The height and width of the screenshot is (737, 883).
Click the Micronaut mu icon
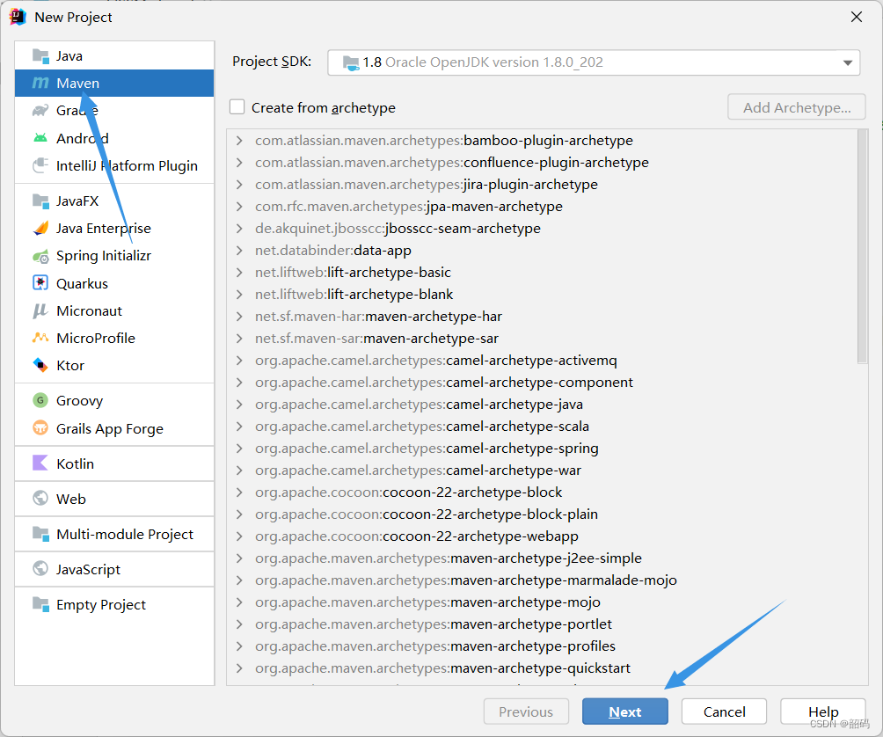tap(40, 310)
